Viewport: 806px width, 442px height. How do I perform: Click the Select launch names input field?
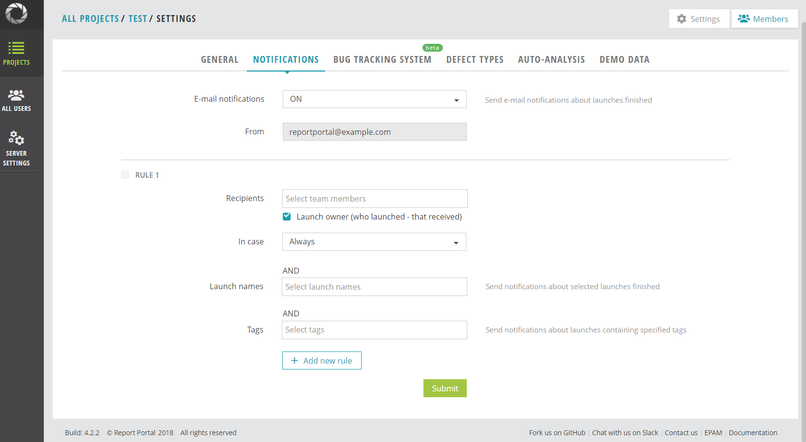(x=374, y=287)
